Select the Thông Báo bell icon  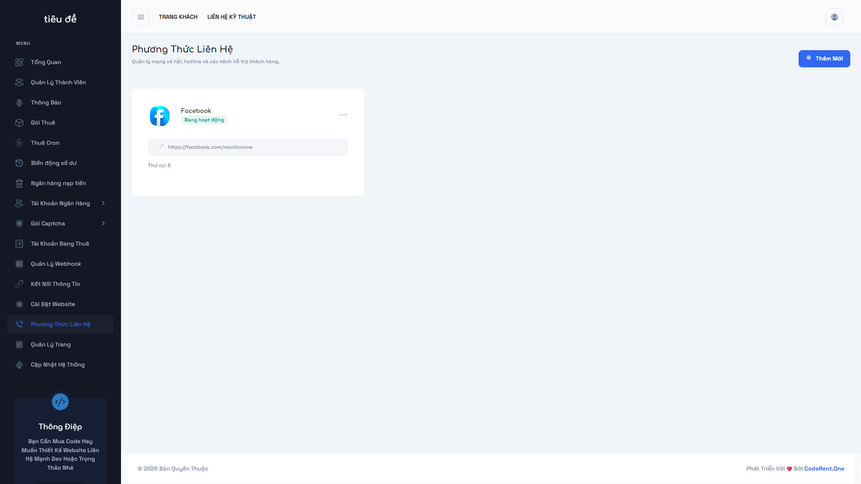click(19, 103)
